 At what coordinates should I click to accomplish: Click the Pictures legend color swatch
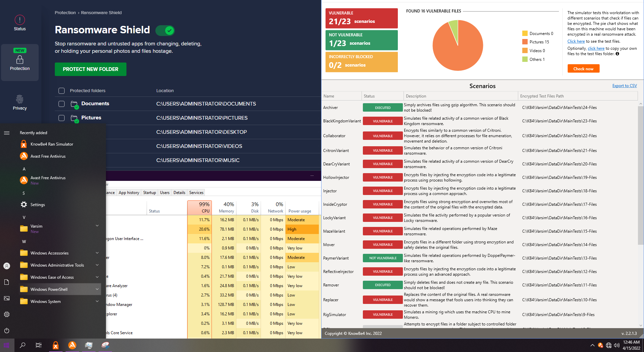[x=525, y=42]
